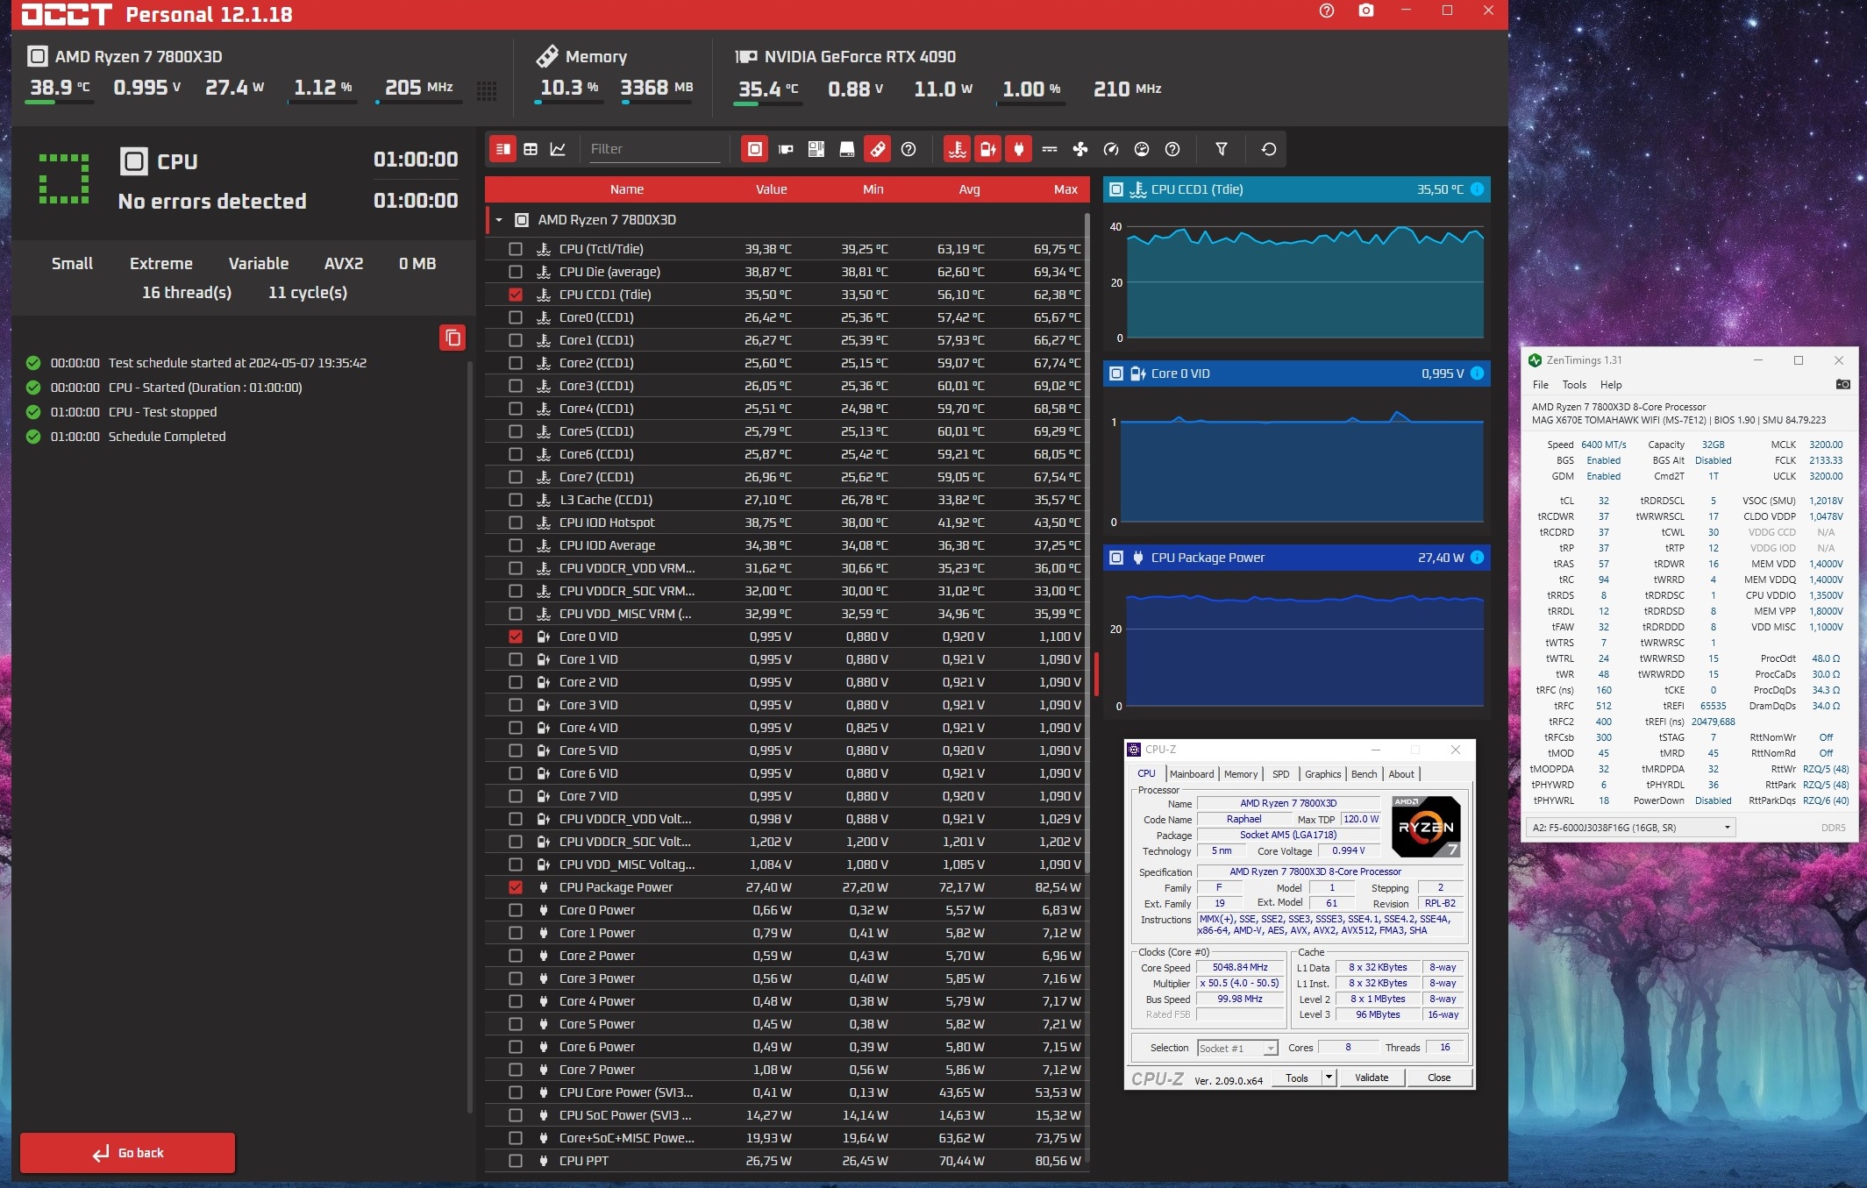Image resolution: width=1867 pixels, height=1188 pixels.
Task: Toggle memory module filter icon
Action: 877,149
